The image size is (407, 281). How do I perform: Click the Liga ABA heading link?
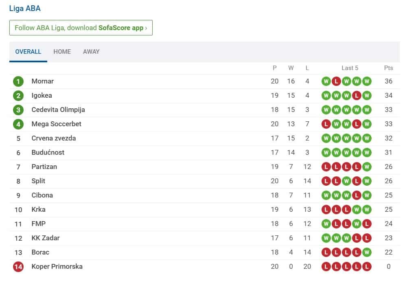click(25, 9)
